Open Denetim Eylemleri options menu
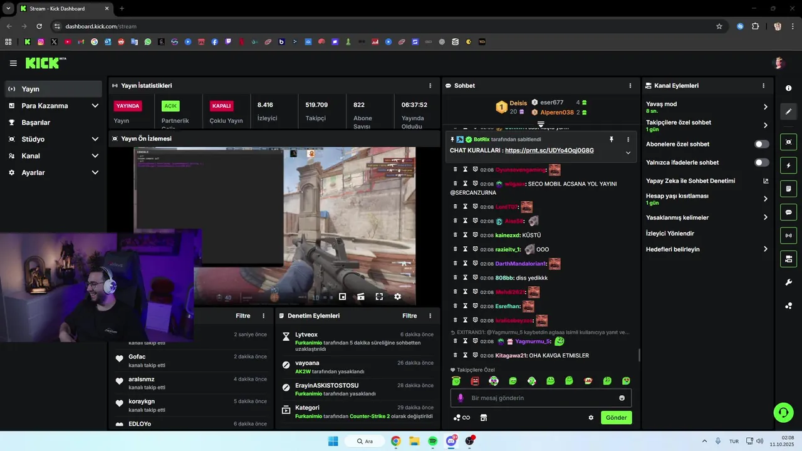This screenshot has height=451, width=802. [430, 316]
